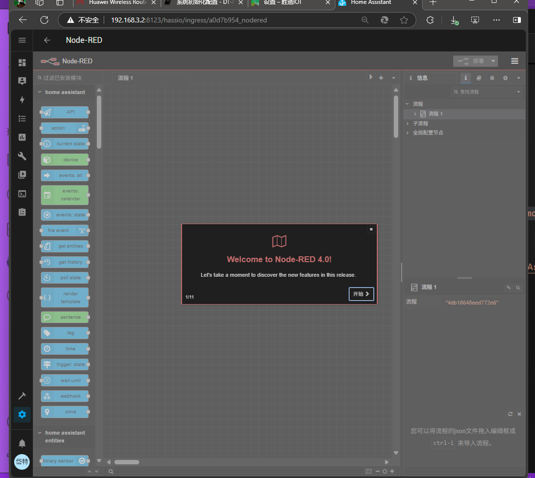Viewport: 535px width, 478px height.
Task: Open the help book icon tab
Action: 479,78
